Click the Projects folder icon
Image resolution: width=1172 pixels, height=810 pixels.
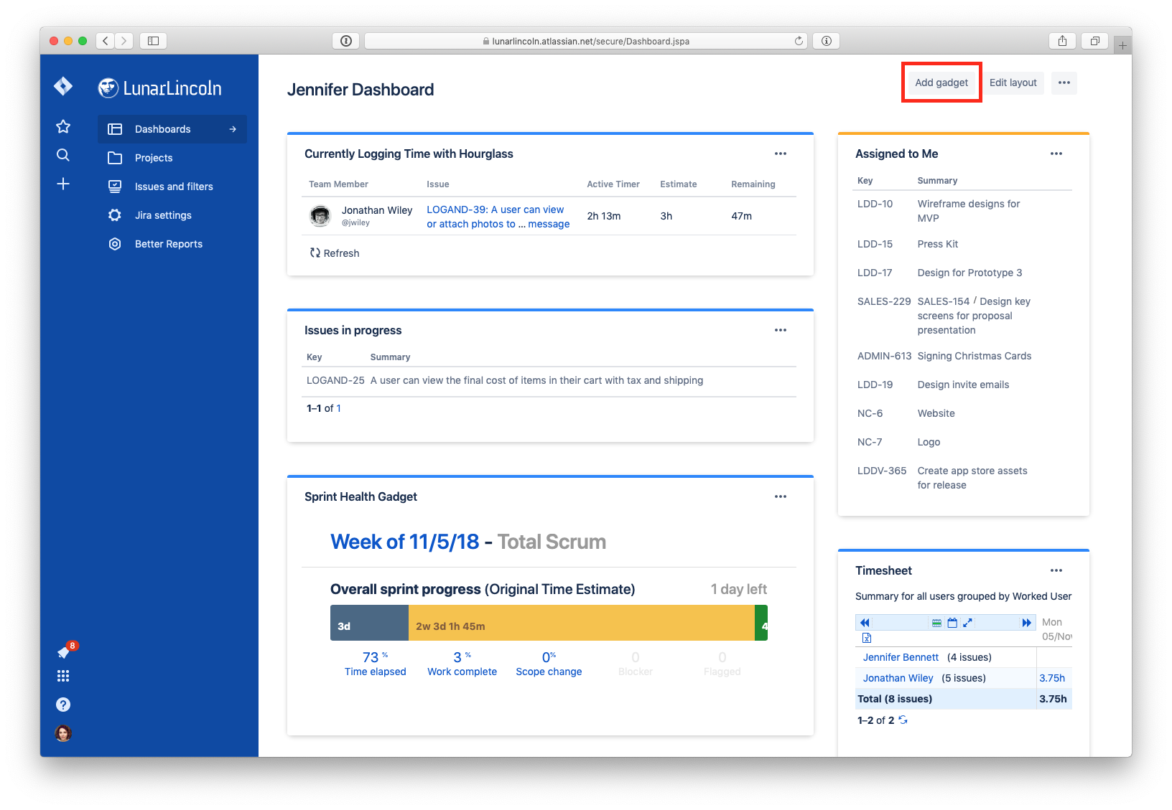[115, 158]
